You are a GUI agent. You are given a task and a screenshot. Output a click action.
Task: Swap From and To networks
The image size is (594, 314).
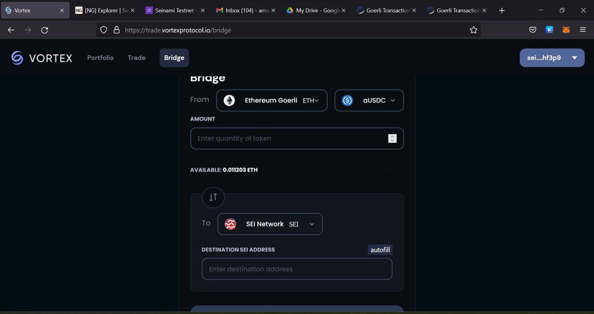pos(213,197)
